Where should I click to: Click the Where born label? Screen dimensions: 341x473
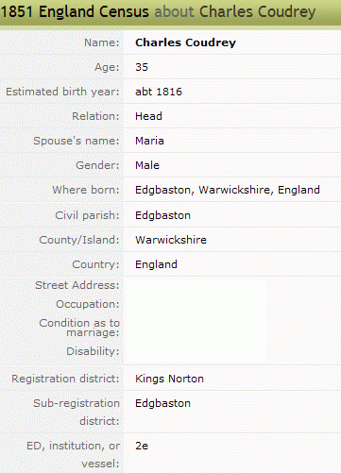[x=86, y=190]
